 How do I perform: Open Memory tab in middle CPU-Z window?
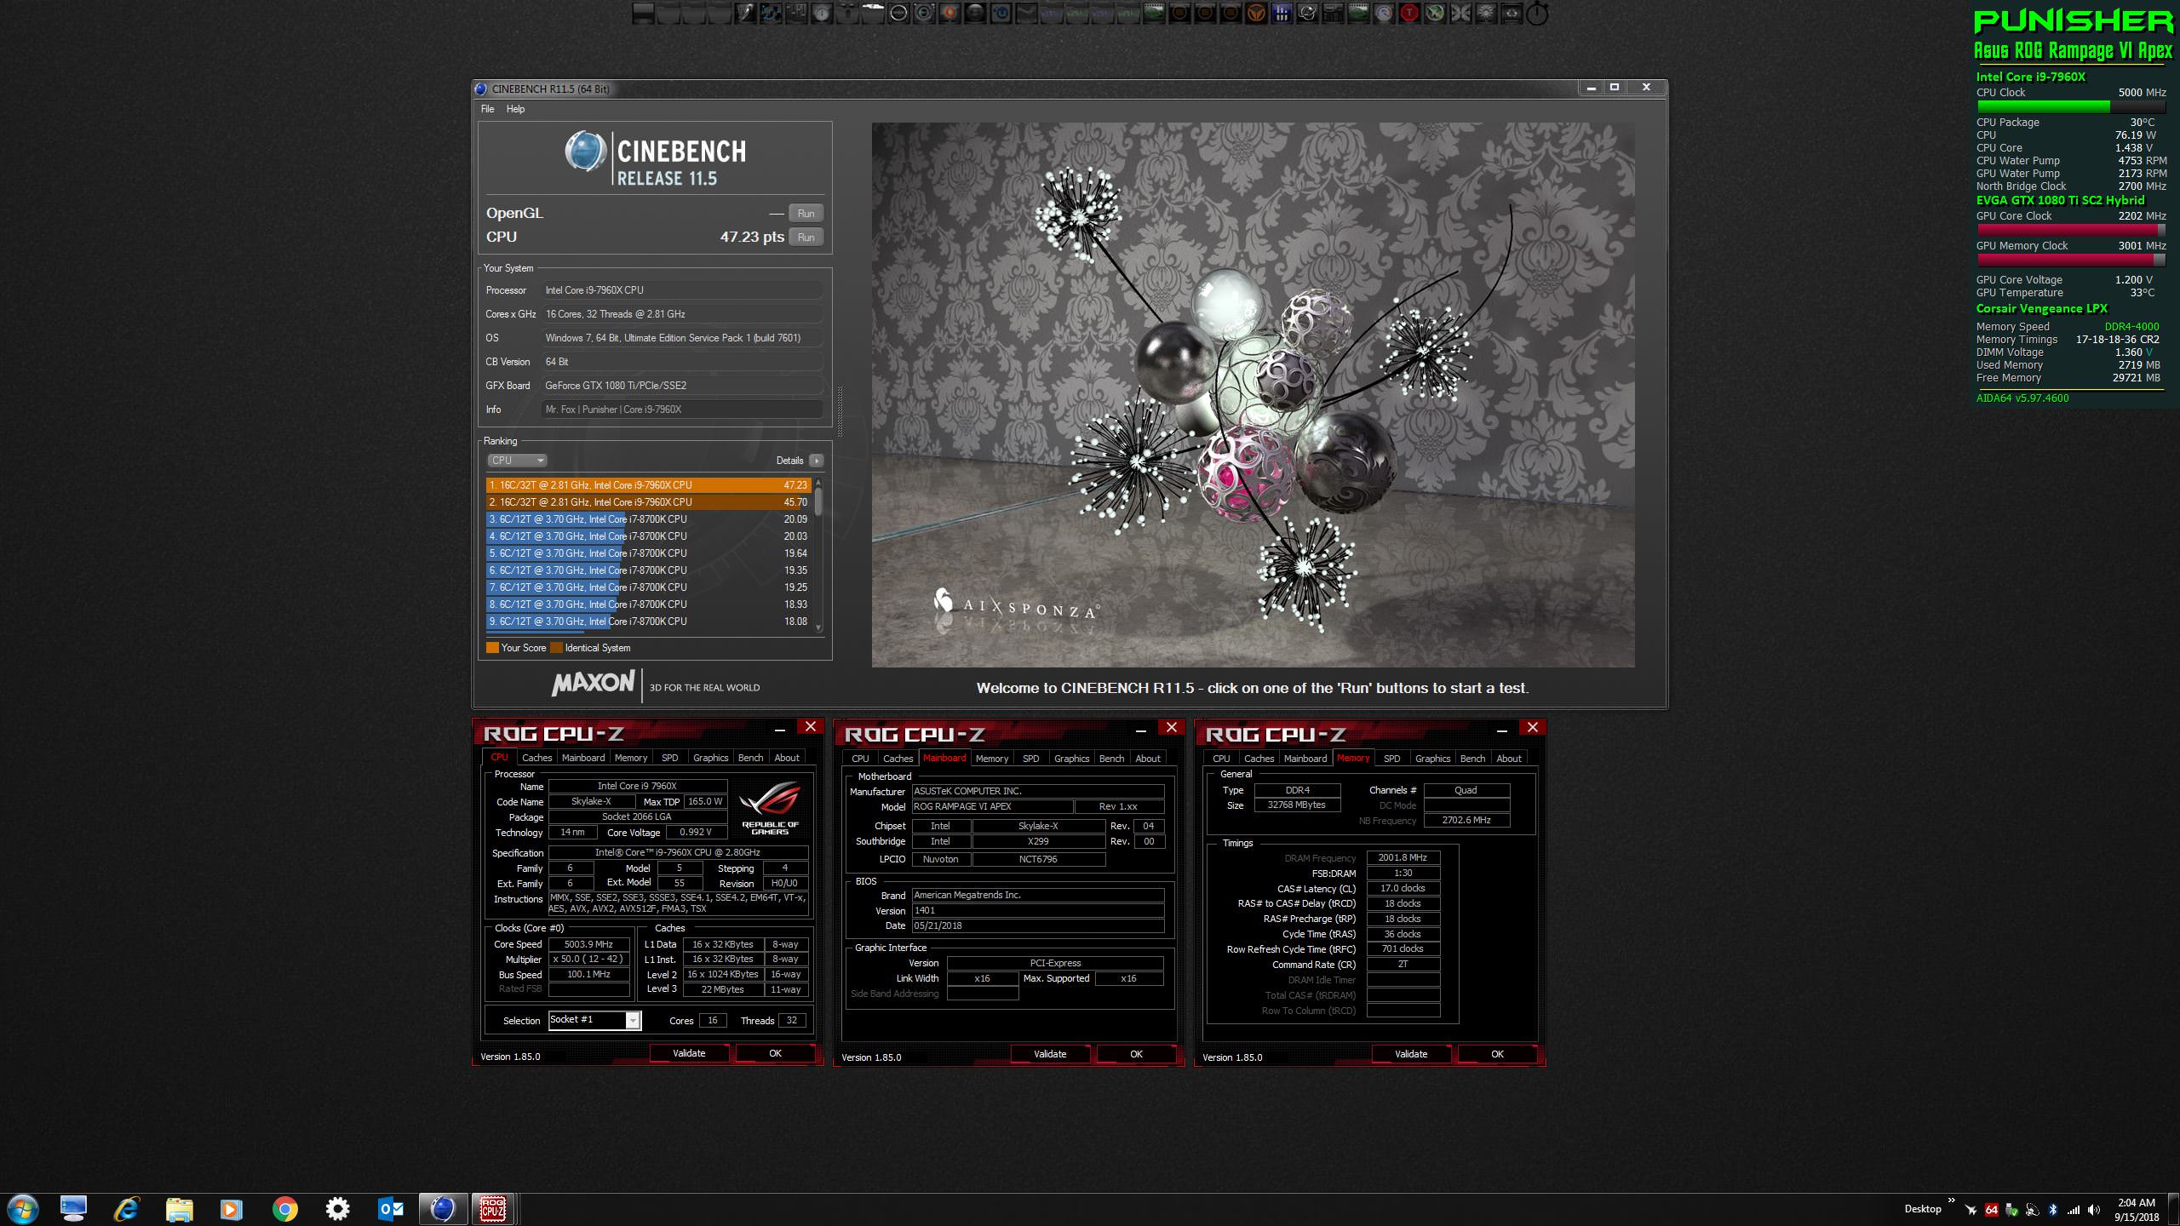click(992, 759)
